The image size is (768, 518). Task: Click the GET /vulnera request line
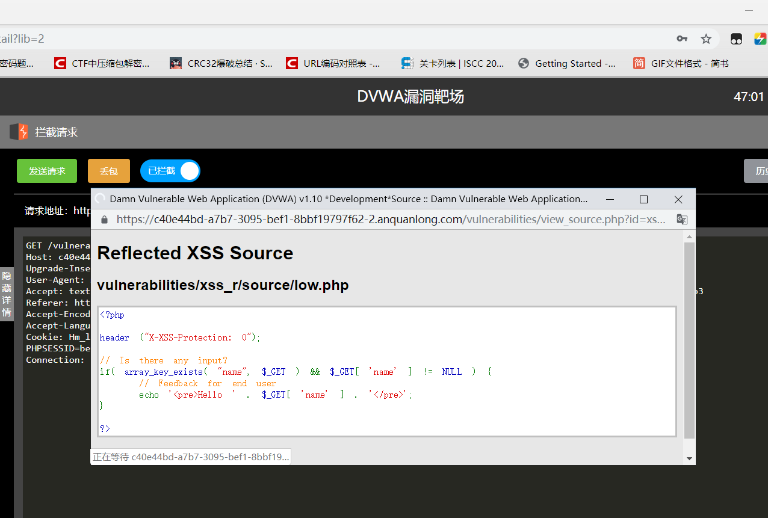pos(58,245)
